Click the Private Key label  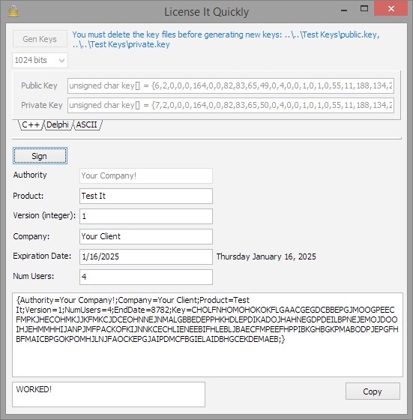click(x=41, y=105)
